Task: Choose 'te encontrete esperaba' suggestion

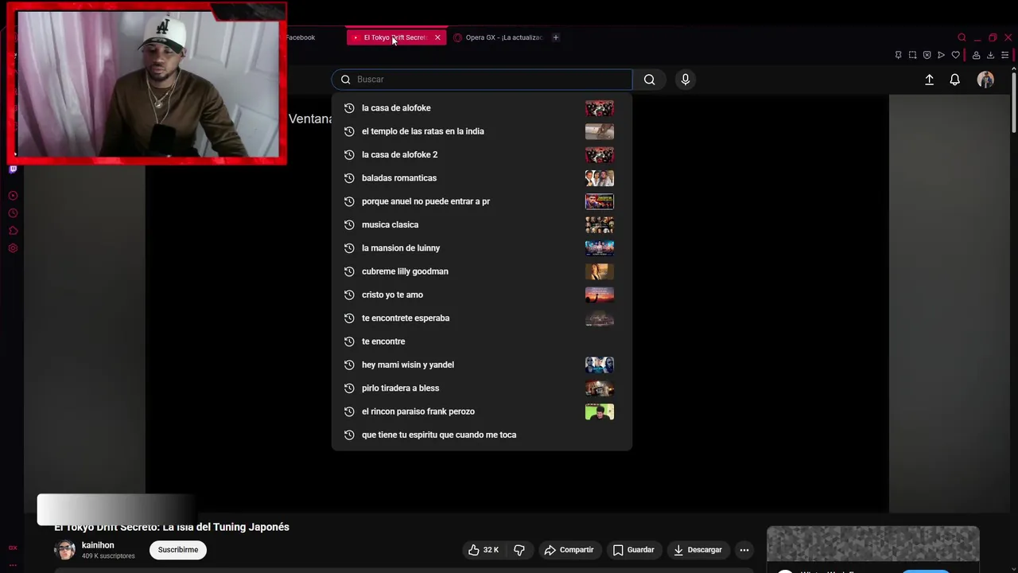Action: click(x=482, y=318)
